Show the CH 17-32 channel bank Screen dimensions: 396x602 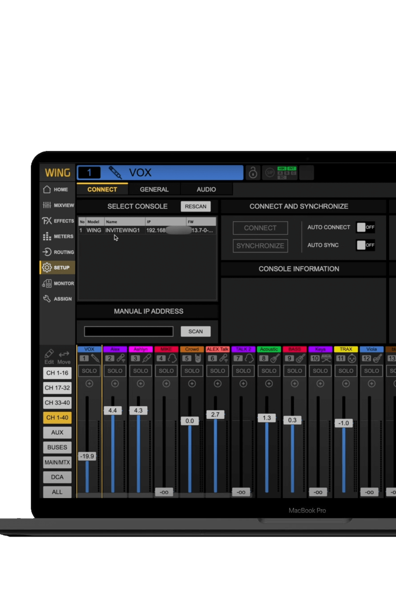pyautogui.click(x=57, y=388)
